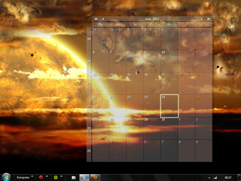Select Sunday May 19
Image resolution: width=241 pixels, height=181 pixels.
point(204,84)
